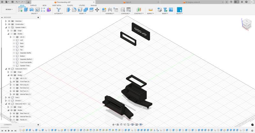Select the Separator Baffle body
255x133 pixels.
pyautogui.click(x=25, y=53)
